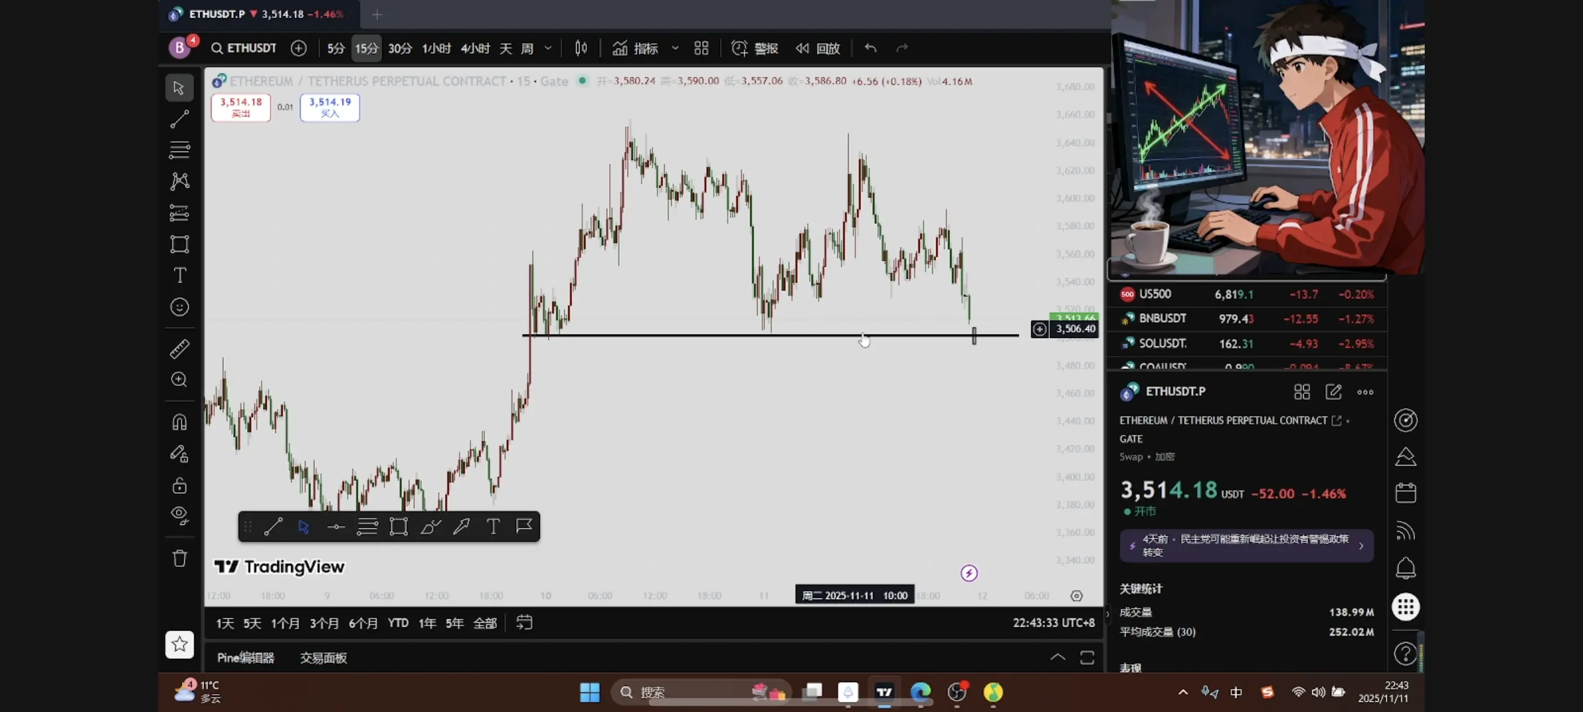Image resolution: width=1583 pixels, height=712 pixels.
Task: Select the text annotation tool
Action: [179, 275]
